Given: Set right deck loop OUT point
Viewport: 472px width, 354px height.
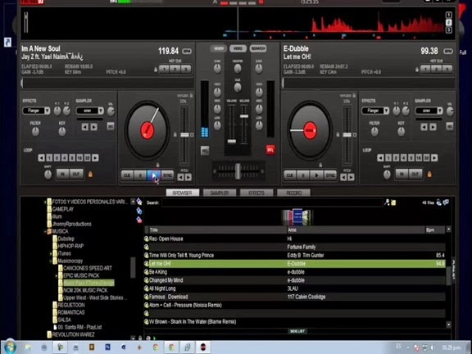Looking at the screenshot, I should pyautogui.click(x=415, y=174).
